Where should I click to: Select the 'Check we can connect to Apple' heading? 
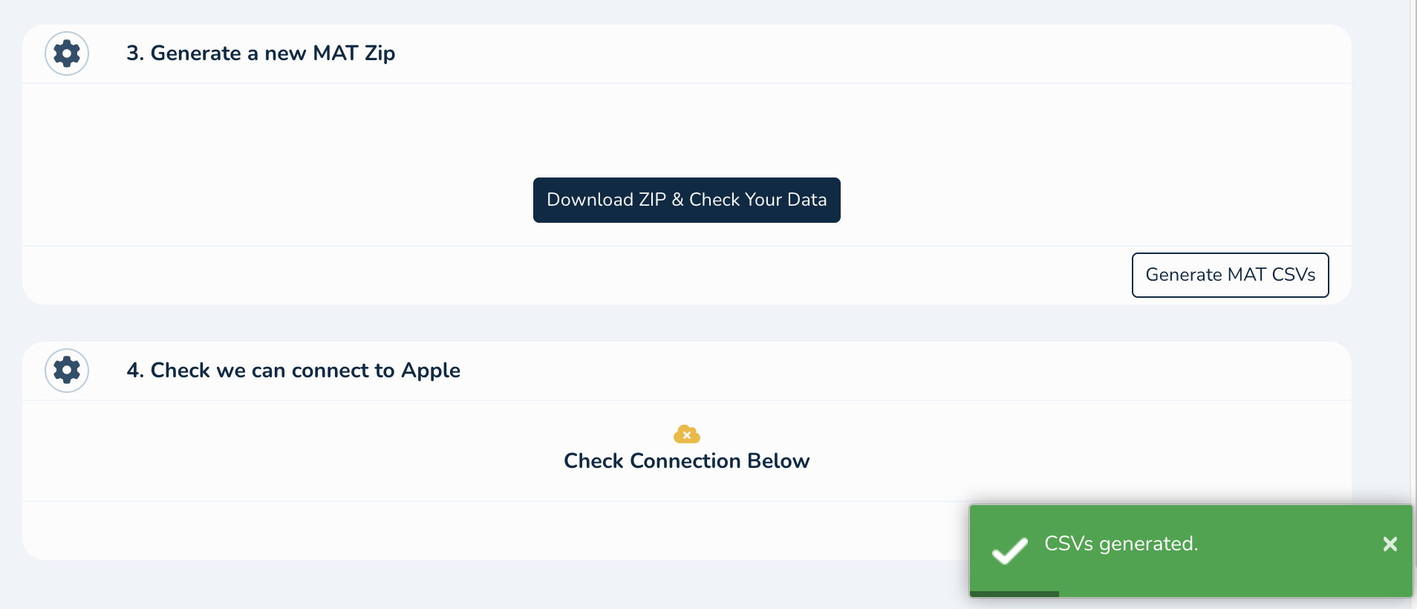pos(305,370)
